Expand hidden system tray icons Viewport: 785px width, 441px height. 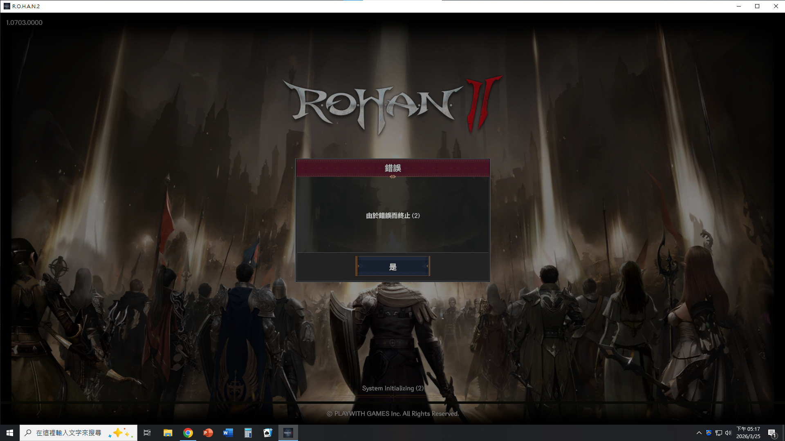pos(699,433)
